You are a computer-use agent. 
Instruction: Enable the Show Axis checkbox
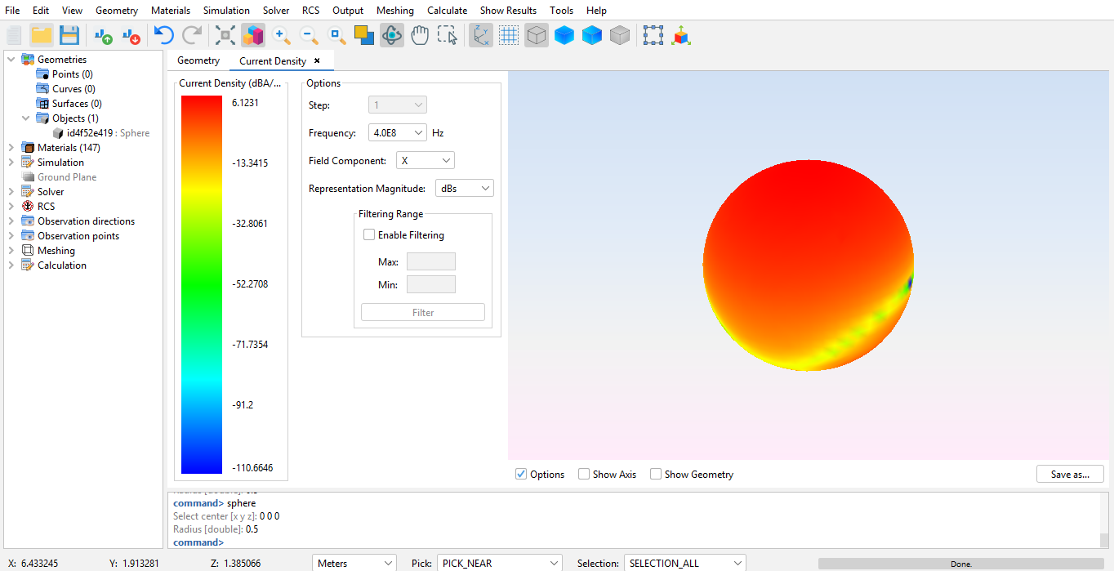(584, 474)
